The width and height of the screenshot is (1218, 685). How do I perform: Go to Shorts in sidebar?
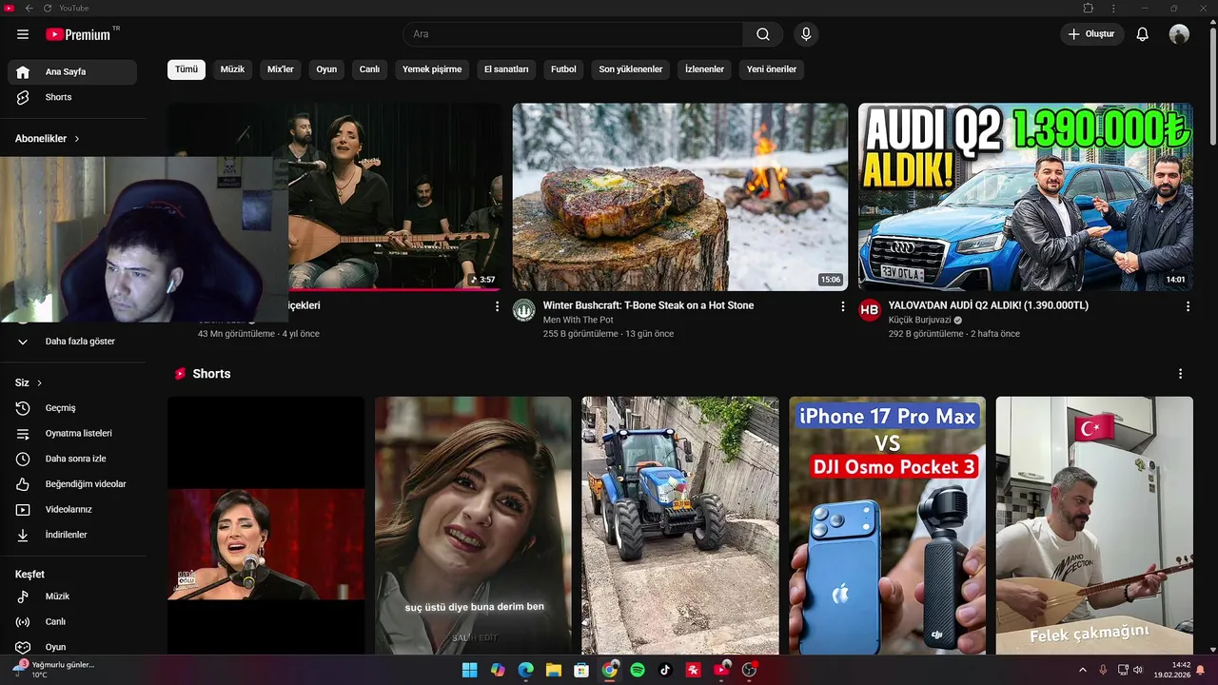click(72, 97)
